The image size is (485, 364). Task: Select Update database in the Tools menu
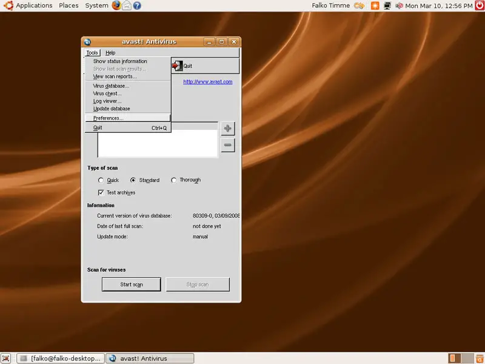[x=128, y=109]
